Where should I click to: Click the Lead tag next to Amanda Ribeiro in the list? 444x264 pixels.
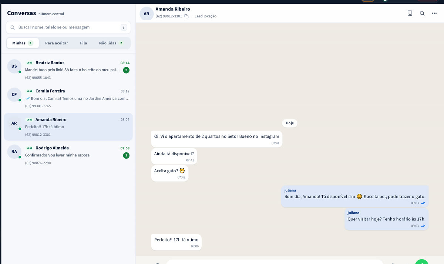[29, 120]
